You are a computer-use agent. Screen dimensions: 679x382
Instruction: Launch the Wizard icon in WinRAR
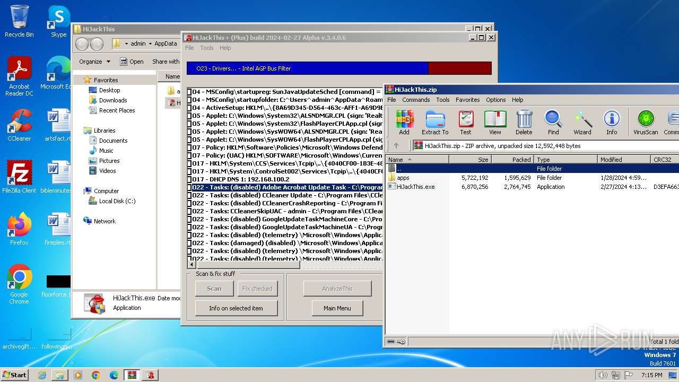coord(582,123)
